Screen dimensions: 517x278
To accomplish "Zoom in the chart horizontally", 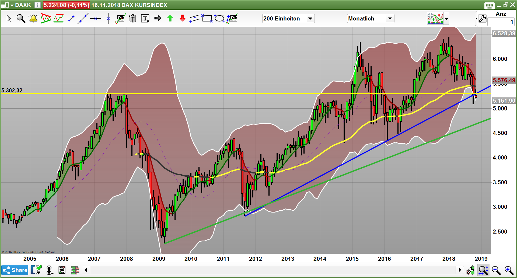I will 509,270.
